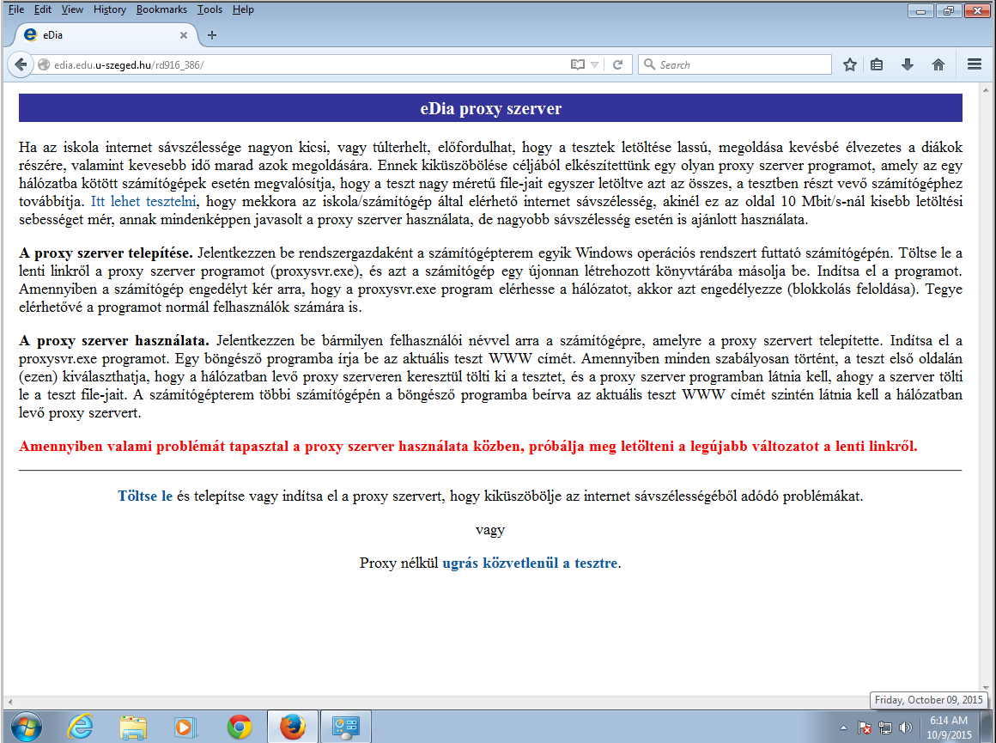Image resolution: width=996 pixels, height=743 pixels.
Task: Open the History menu
Action: click(x=110, y=9)
